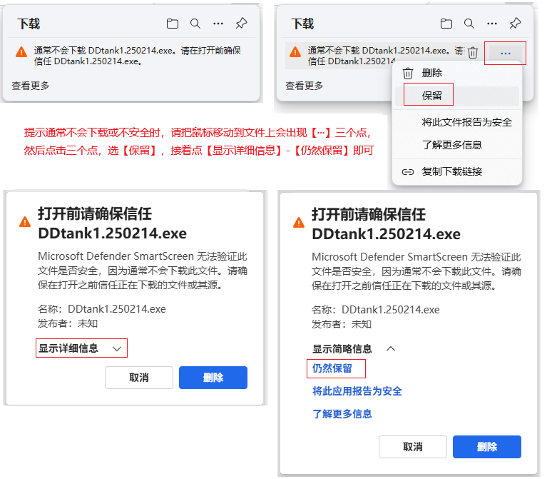
Task: Pin the left downloads panel
Action: [x=241, y=24]
